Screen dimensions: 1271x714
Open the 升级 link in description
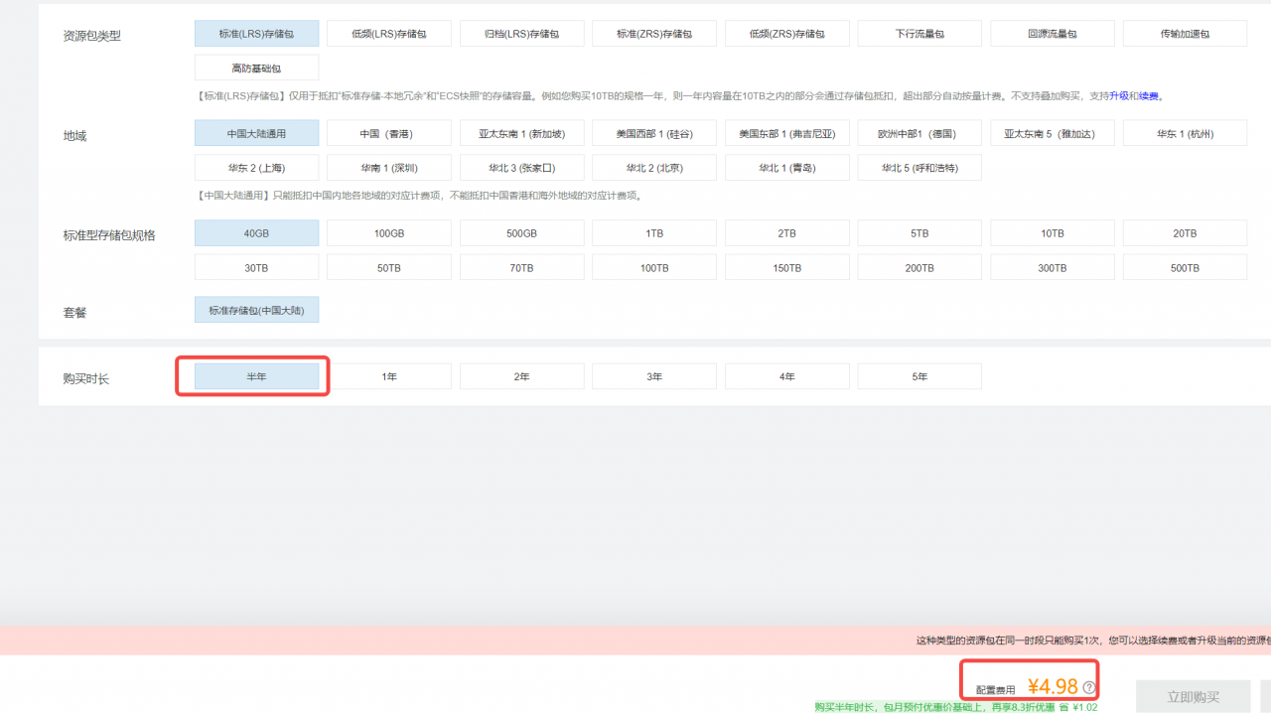point(1119,96)
